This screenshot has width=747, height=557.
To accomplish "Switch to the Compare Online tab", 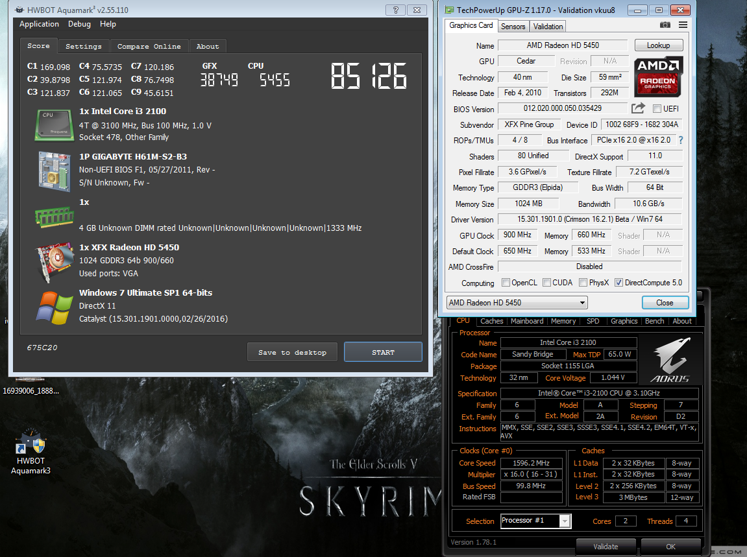I will tap(149, 46).
